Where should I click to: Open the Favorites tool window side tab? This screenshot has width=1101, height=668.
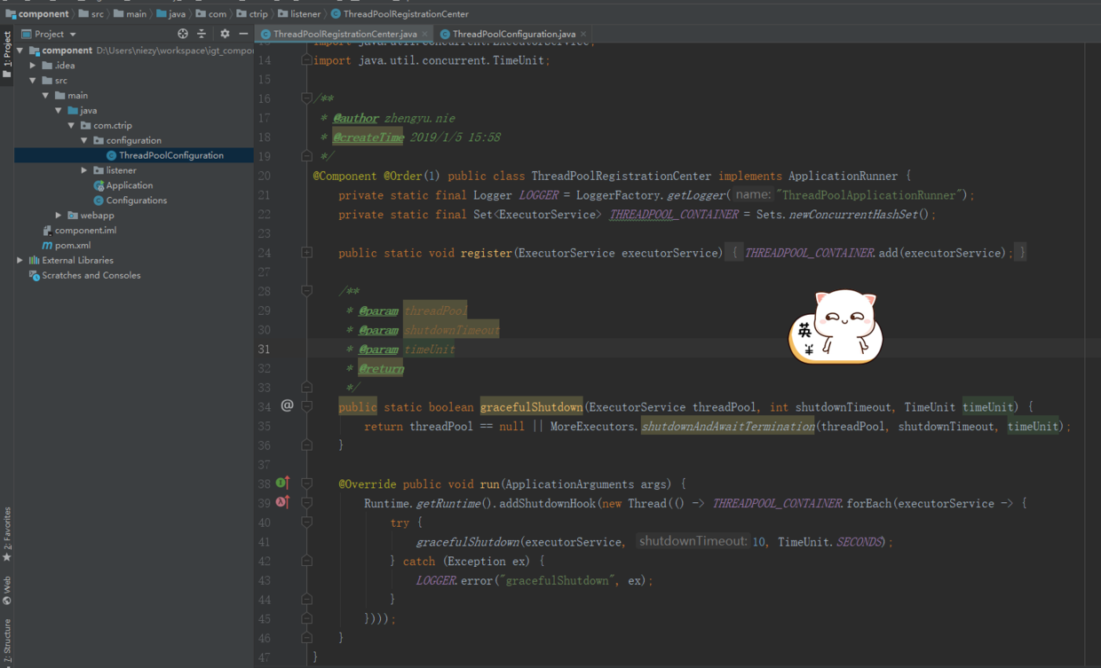tap(7, 534)
